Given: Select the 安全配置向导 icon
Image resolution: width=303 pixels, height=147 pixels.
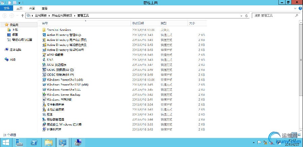Looking at the screenshot, I should coord(44,104).
